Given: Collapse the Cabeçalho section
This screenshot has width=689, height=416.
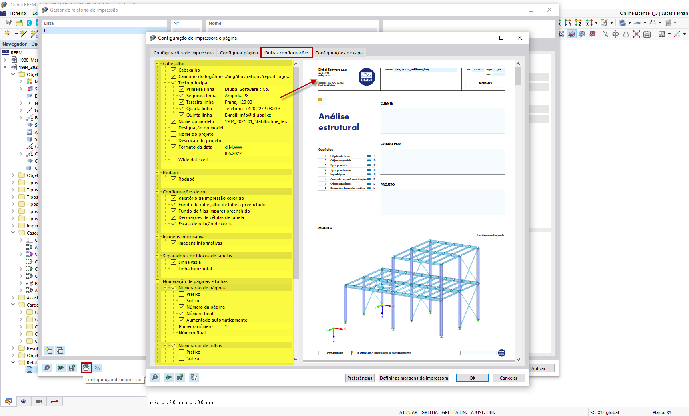Looking at the screenshot, I should (x=158, y=63).
